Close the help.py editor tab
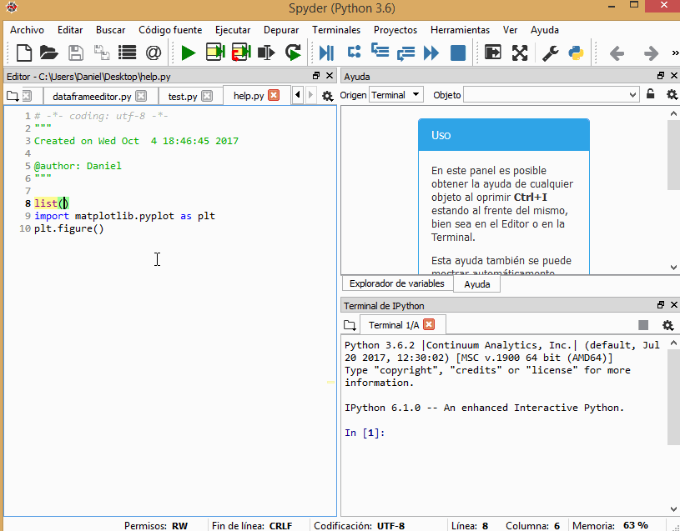The height and width of the screenshot is (531, 680). coord(274,95)
